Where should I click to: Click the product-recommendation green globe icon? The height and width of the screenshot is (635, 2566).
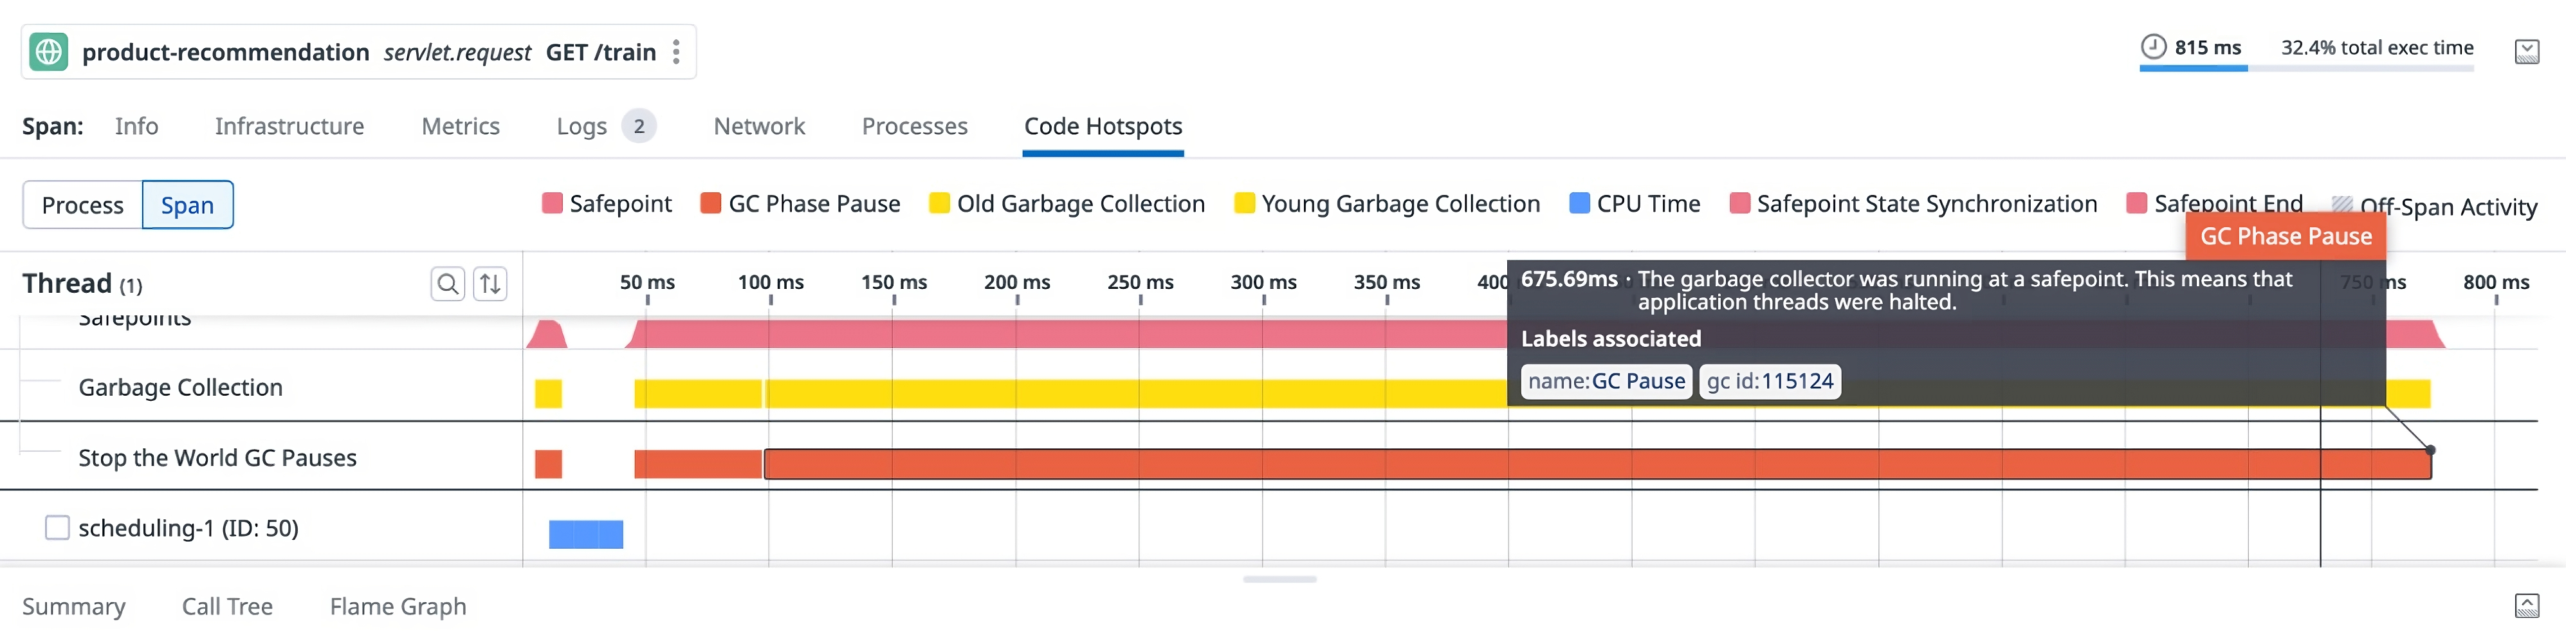pos(50,51)
